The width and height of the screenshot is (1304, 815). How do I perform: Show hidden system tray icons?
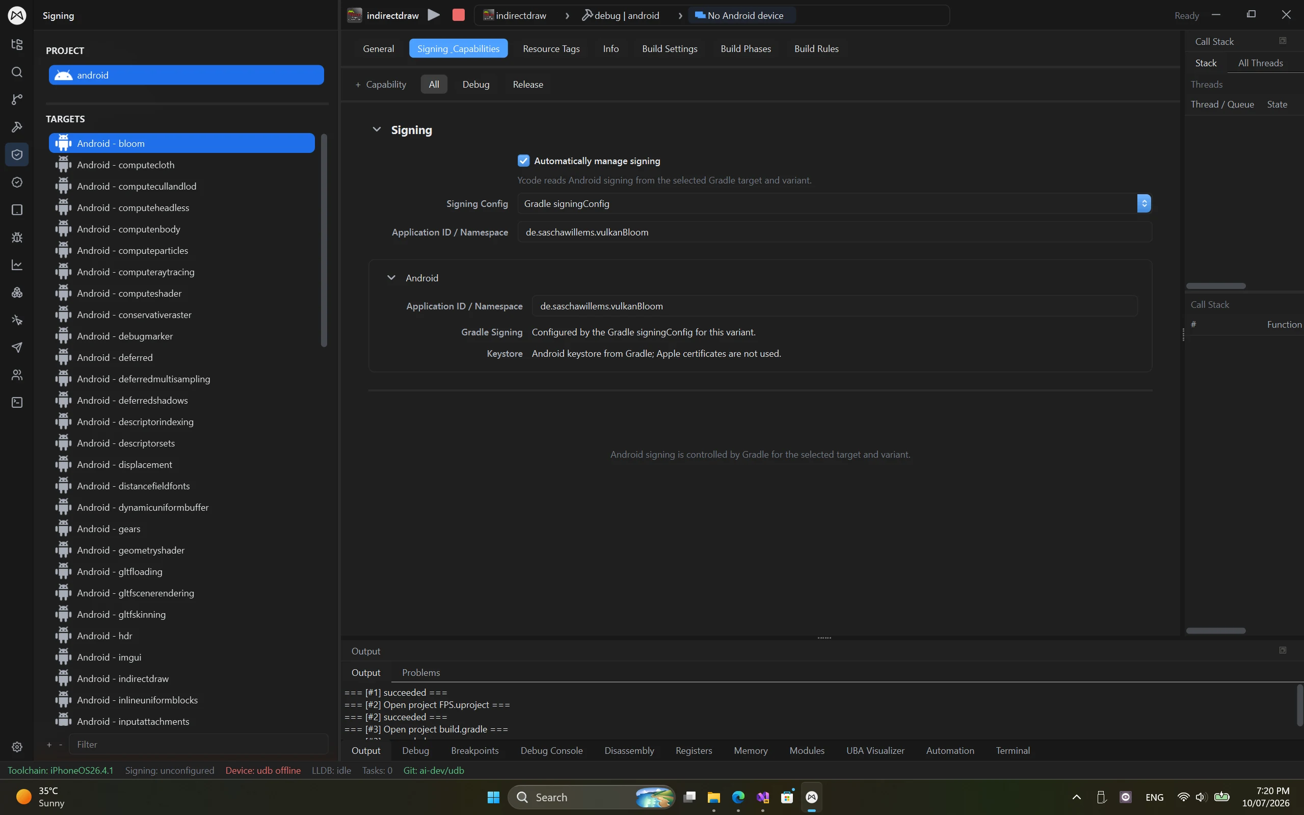(x=1077, y=797)
